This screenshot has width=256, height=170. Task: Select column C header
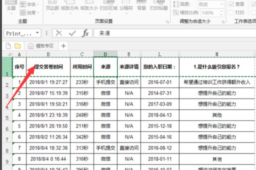click(x=82, y=54)
